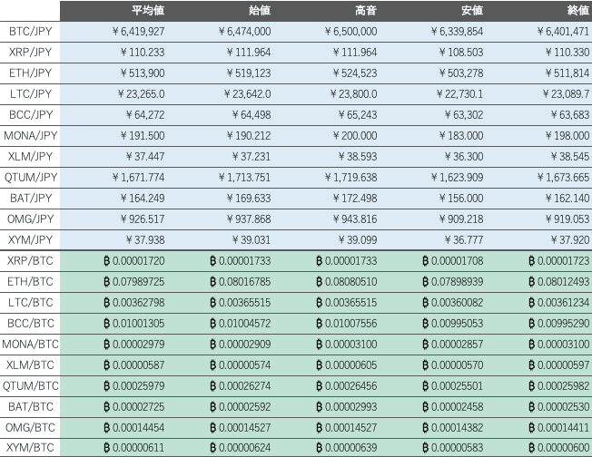Select the OMG/JPY row label
Viewport: 592px width, 457px height.
pos(30,219)
